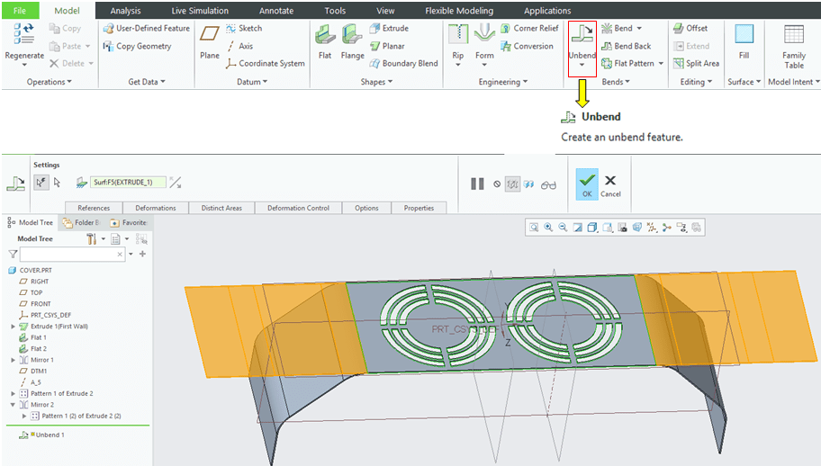
Task: Toggle automatic selection mode in Settings
Action: point(41,182)
